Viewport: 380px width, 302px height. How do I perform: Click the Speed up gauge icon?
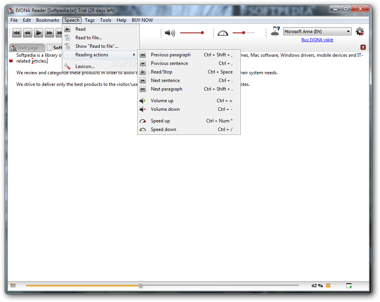(143, 121)
